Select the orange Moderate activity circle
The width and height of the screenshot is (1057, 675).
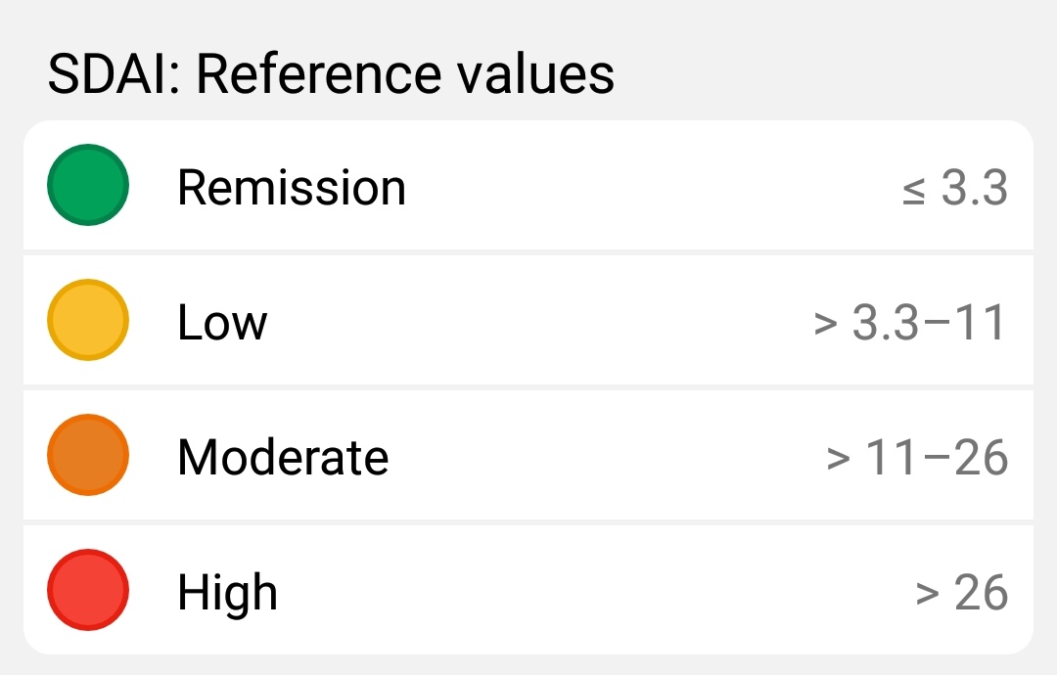88,455
